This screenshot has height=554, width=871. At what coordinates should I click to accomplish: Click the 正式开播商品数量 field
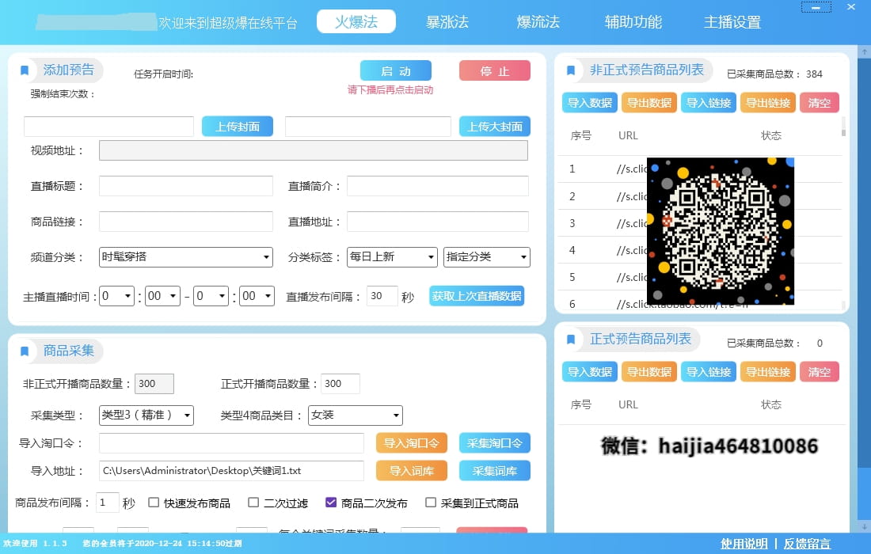[340, 384]
